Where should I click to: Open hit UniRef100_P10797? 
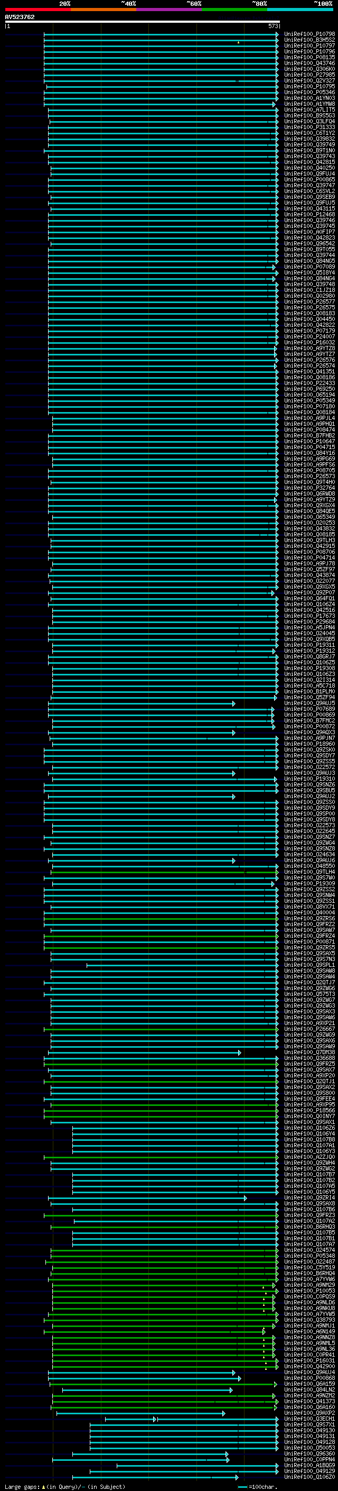click(309, 45)
